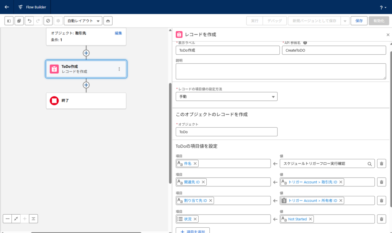
Task: Click the 有効化 activate button
Action: click(379, 21)
